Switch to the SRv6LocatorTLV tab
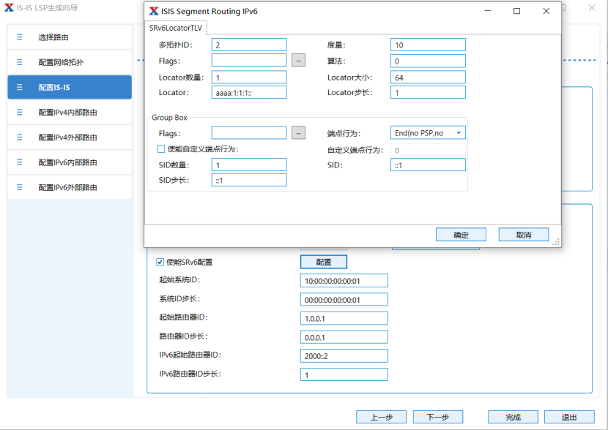This screenshot has height=430, width=608. click(x=176, y=28)
